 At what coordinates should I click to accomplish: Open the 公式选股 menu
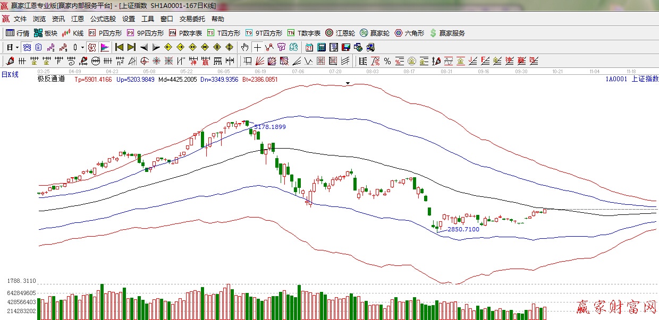[103, 19]
